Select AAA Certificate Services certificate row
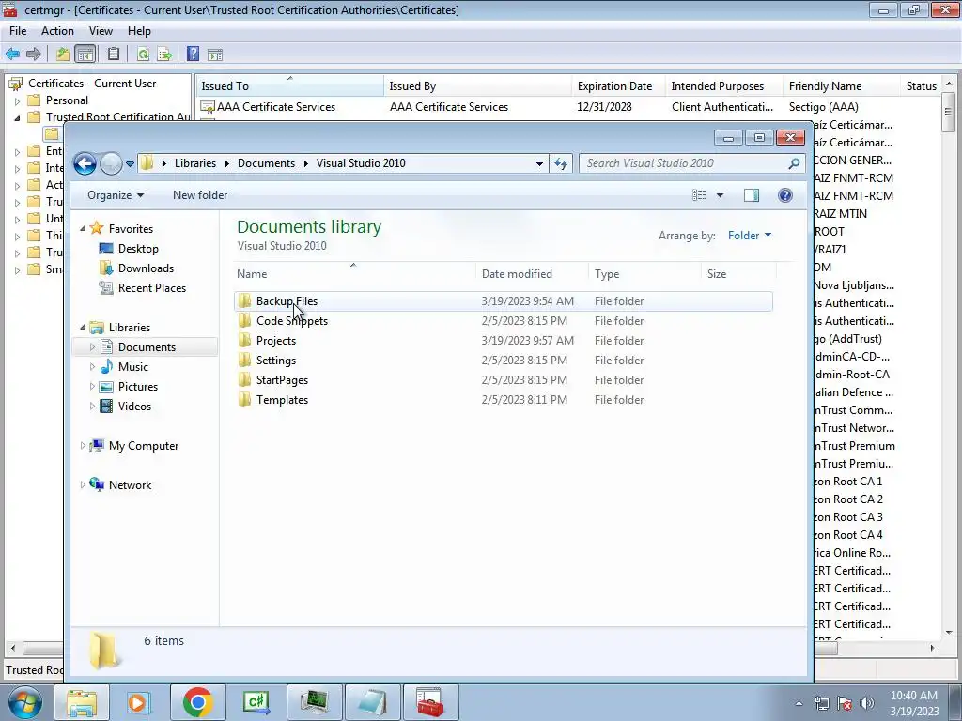962x721 pixels. [x=567, y=107]
